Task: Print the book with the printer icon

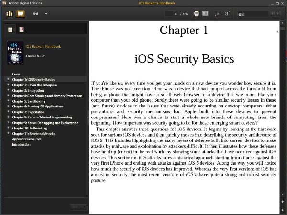Action: (x=197, y=14)
